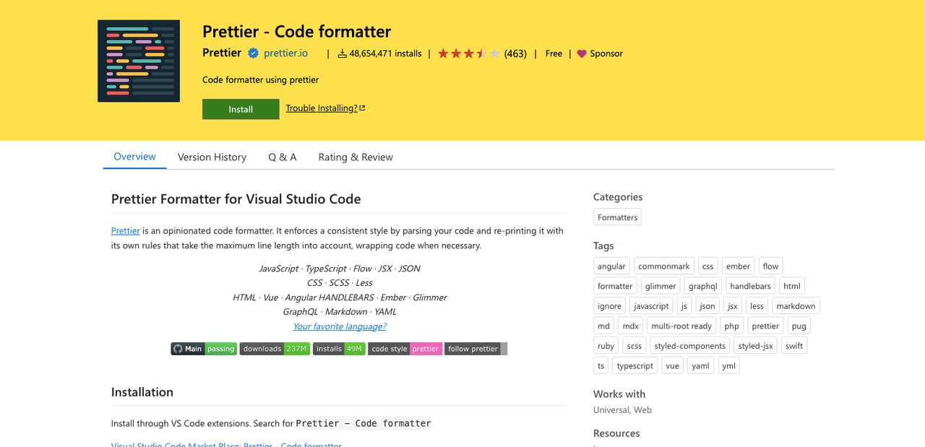Click the jsx tag
This screenshot has width=925, height=447.
pyautogui.click(x=733, y=306)
